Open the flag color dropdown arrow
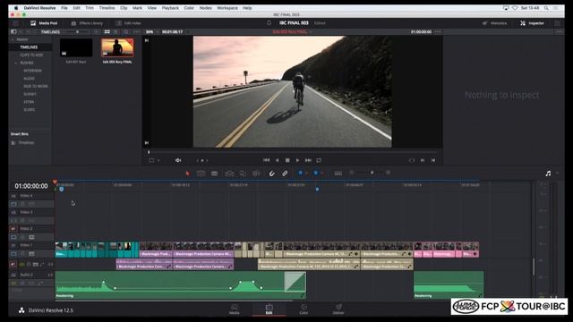Viewport: 573px width, 322px height. point(306,173)
